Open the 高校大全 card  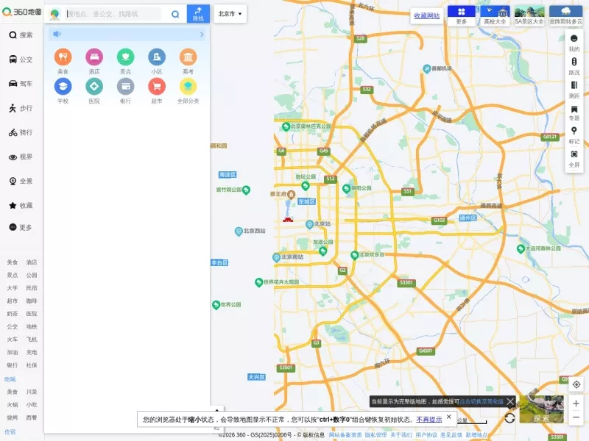495,15
